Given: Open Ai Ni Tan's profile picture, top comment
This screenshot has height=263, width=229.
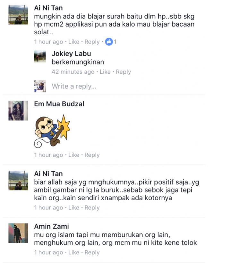Looking at the screenshot, I should point(18,14).
